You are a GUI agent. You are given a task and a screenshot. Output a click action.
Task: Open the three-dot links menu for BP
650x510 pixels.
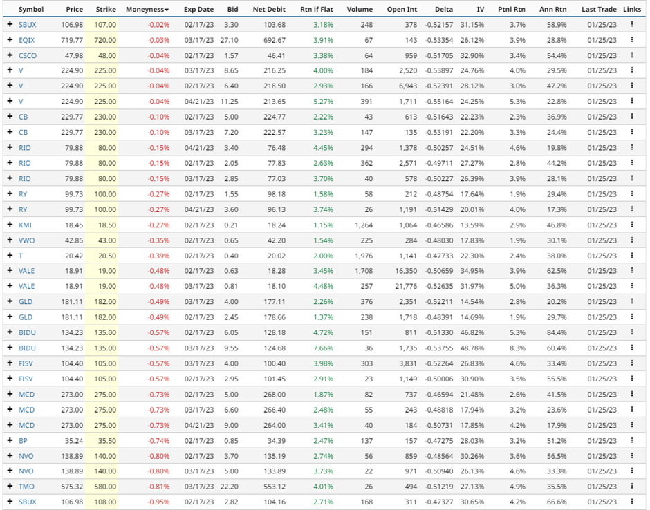coord(632,440)
